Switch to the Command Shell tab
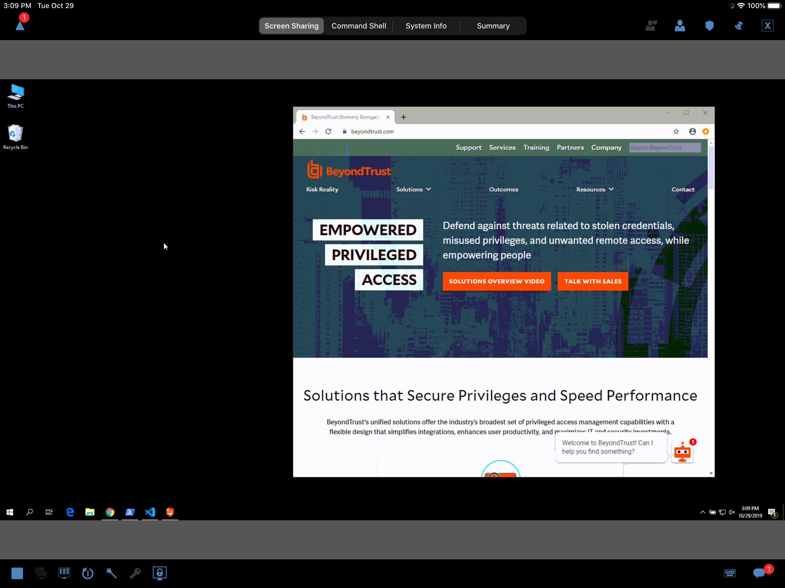 click(x=358, y=26)
